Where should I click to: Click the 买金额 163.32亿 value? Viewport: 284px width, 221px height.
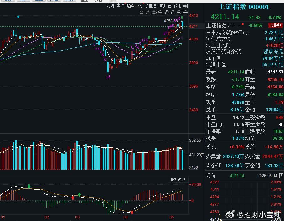click(x=274, y=166)
